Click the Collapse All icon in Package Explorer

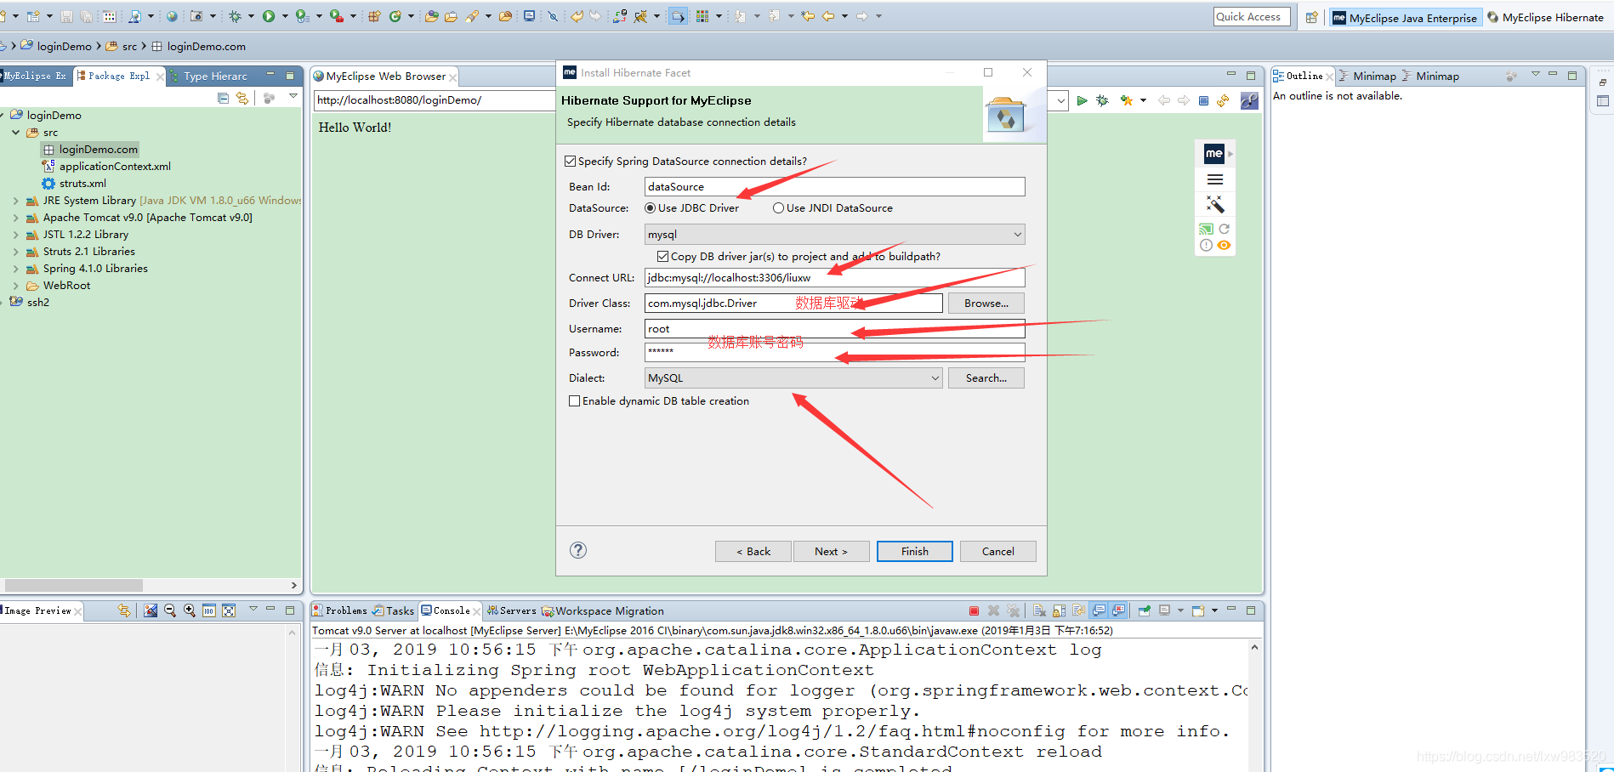coord(223,99)
